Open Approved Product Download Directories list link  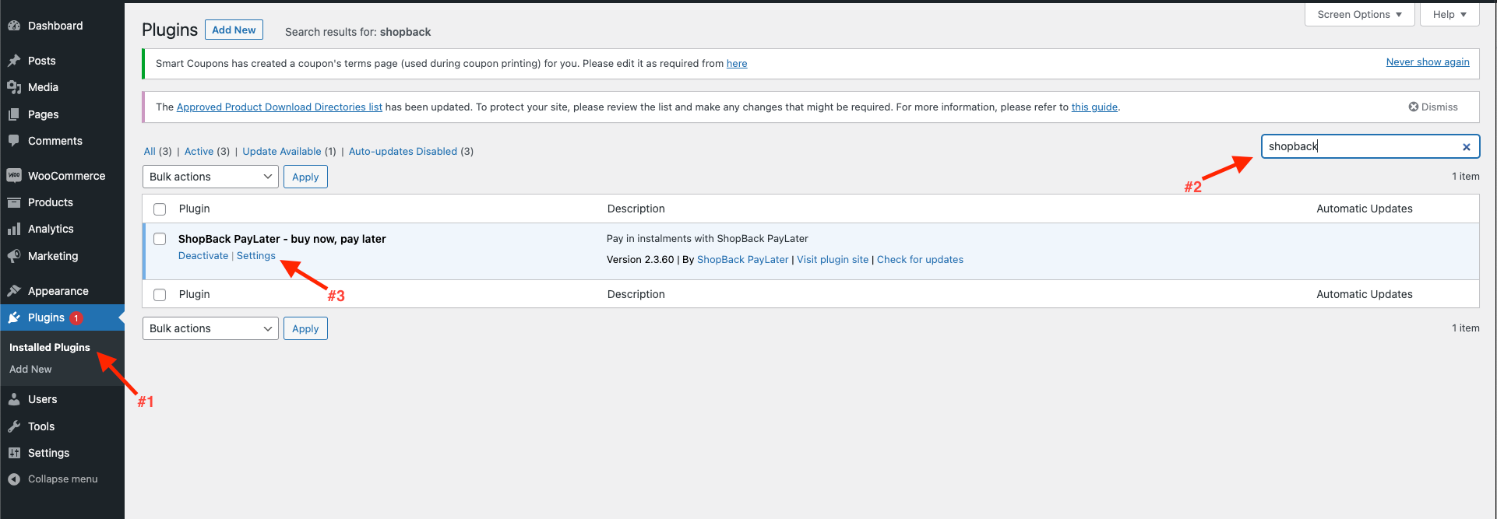280,107
